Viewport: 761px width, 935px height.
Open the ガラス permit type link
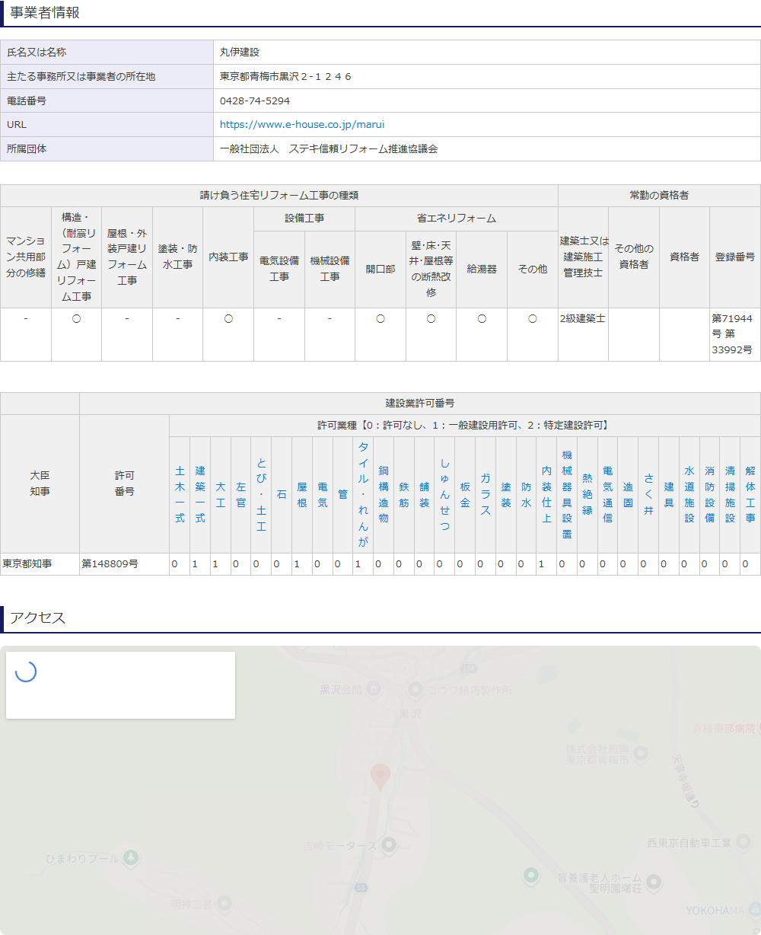[486, 494]
